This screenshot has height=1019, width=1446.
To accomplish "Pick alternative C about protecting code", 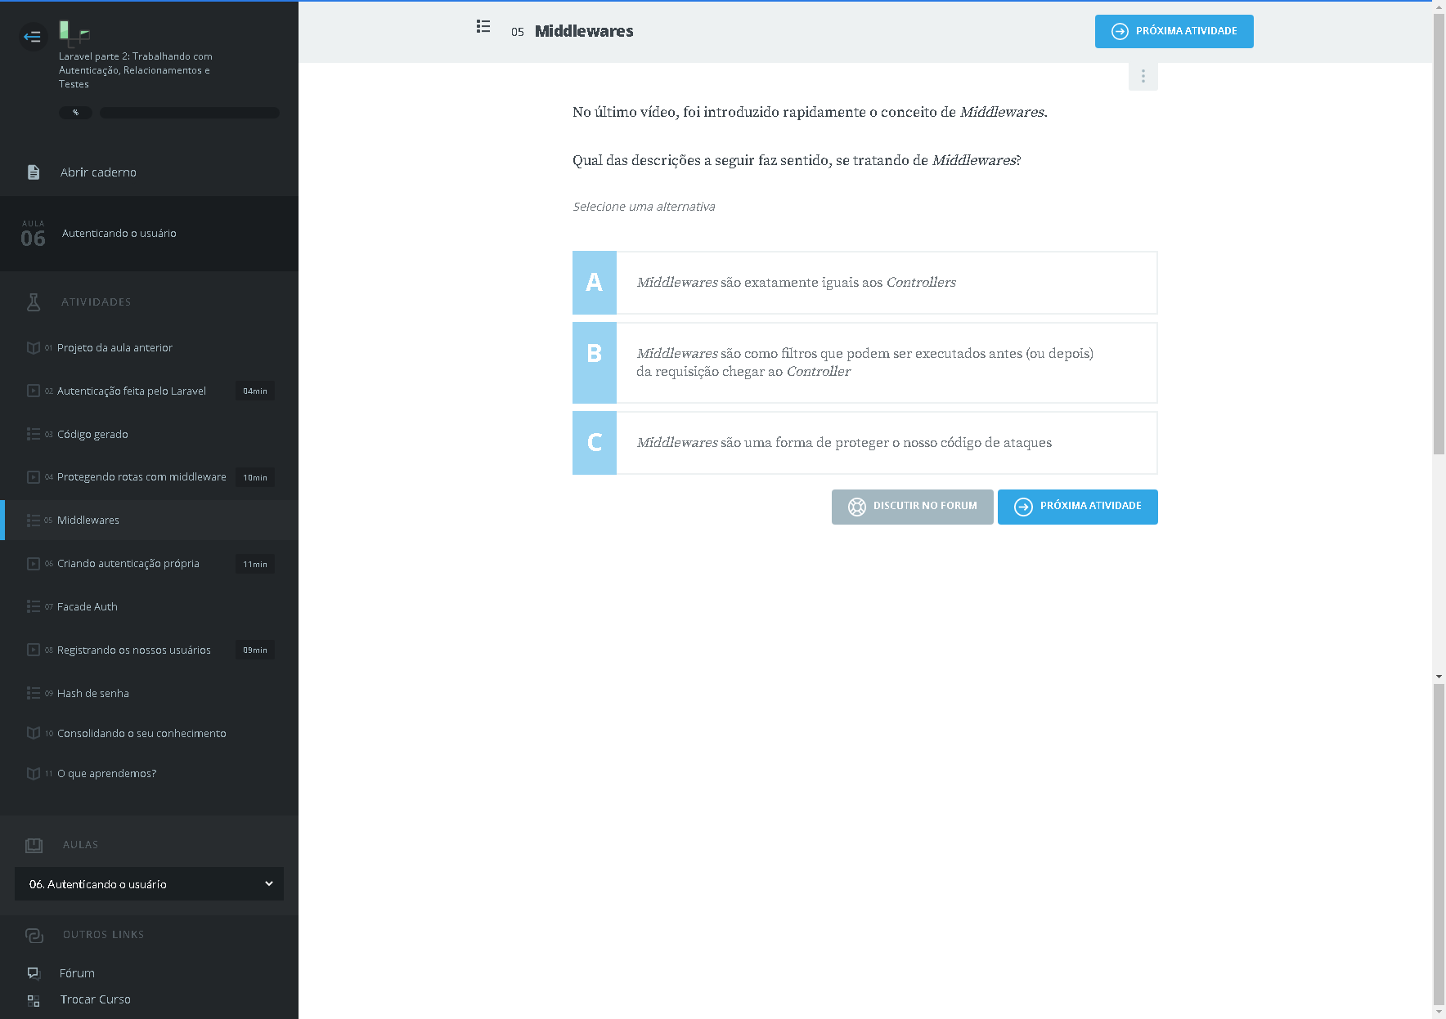I will pos(864,443).
